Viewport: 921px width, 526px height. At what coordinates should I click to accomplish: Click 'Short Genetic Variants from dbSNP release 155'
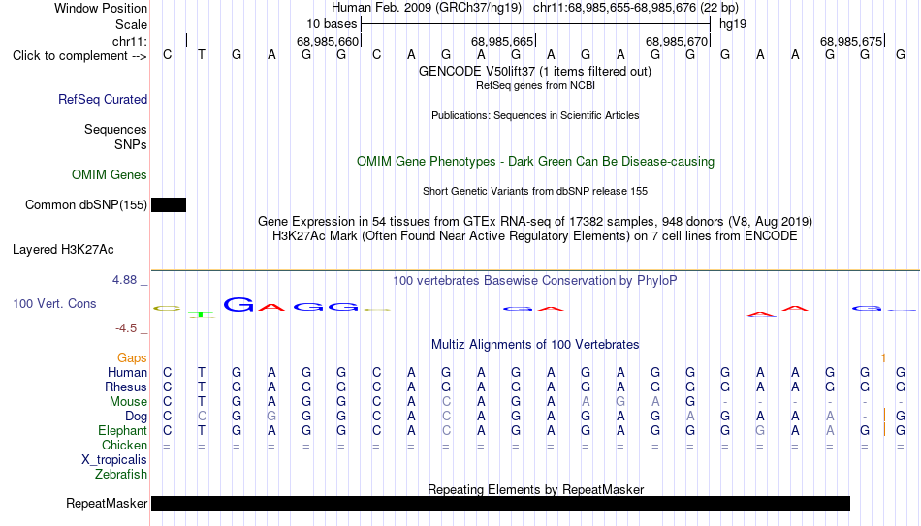(535, 192)
